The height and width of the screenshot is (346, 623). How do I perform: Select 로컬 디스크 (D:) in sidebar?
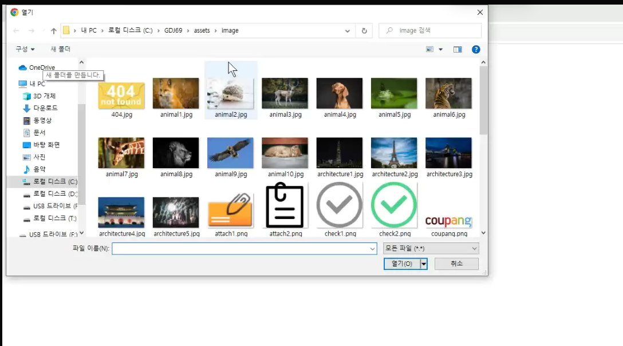coord(50,194)
